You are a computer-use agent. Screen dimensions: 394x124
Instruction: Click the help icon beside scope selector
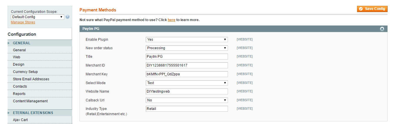[68, 17]
